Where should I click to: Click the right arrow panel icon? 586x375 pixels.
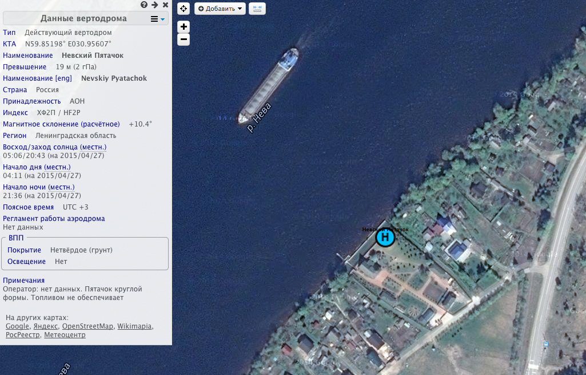coord(154,5)
